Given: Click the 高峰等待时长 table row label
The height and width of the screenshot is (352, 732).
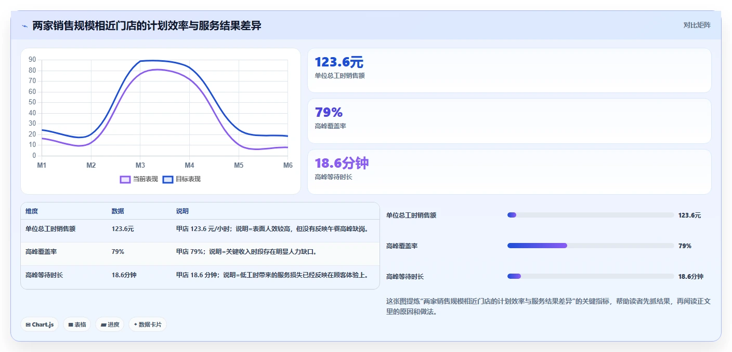Looking at the screenshot, I should [44, 275].
